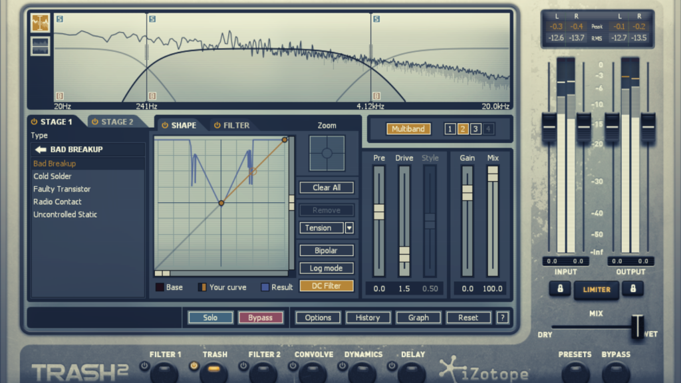Bypass the high band B at 4.12kHz
Image resolution: width=681 pixels, height=383 pixels.
pos(376,96)
